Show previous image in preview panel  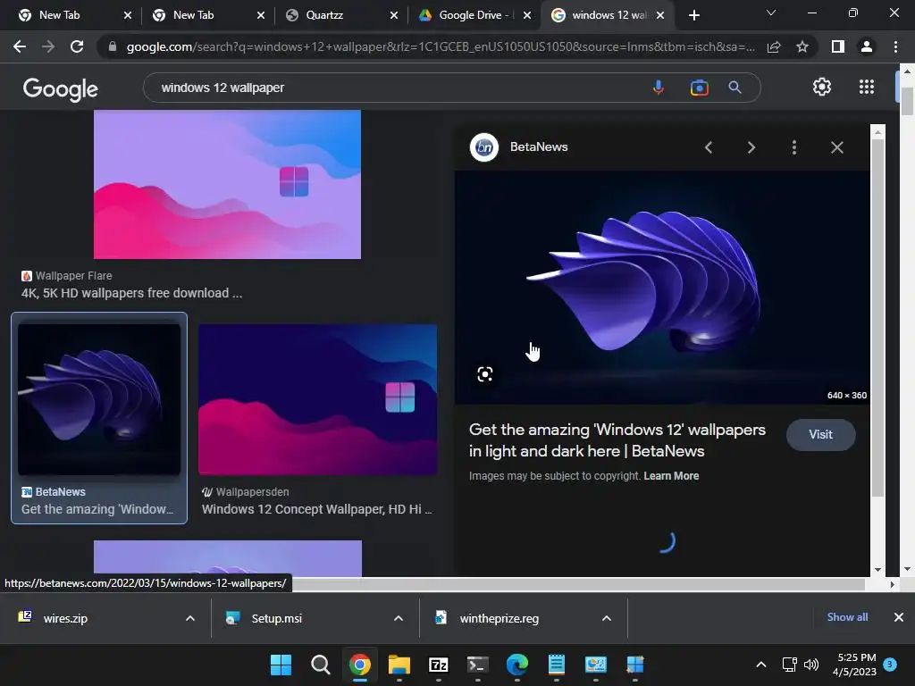pos(709,147)
